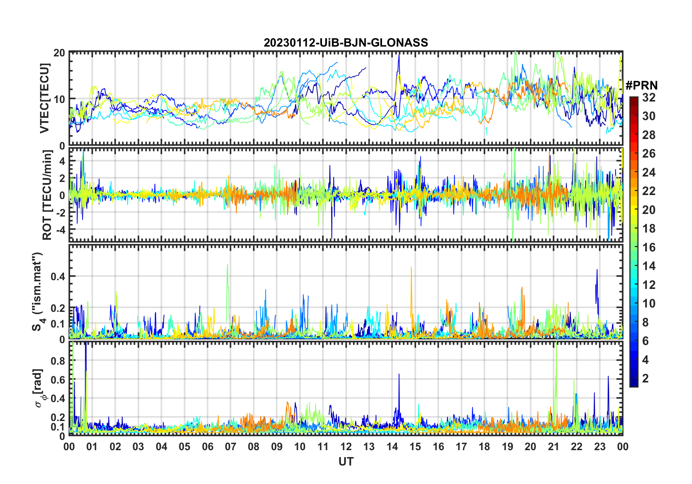
Task: Click the σφ[rad] y-axis label
Action: coord(39,388)
